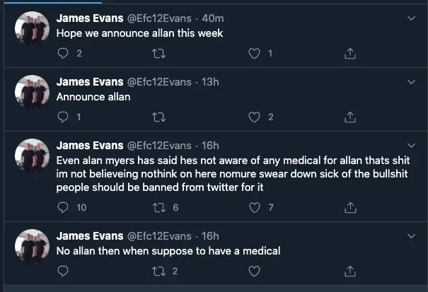The image size is (428, 292).
Task: Like the 13h 'Announce allan' tweet
Action: pyautogui.click(x=255, y=117)
